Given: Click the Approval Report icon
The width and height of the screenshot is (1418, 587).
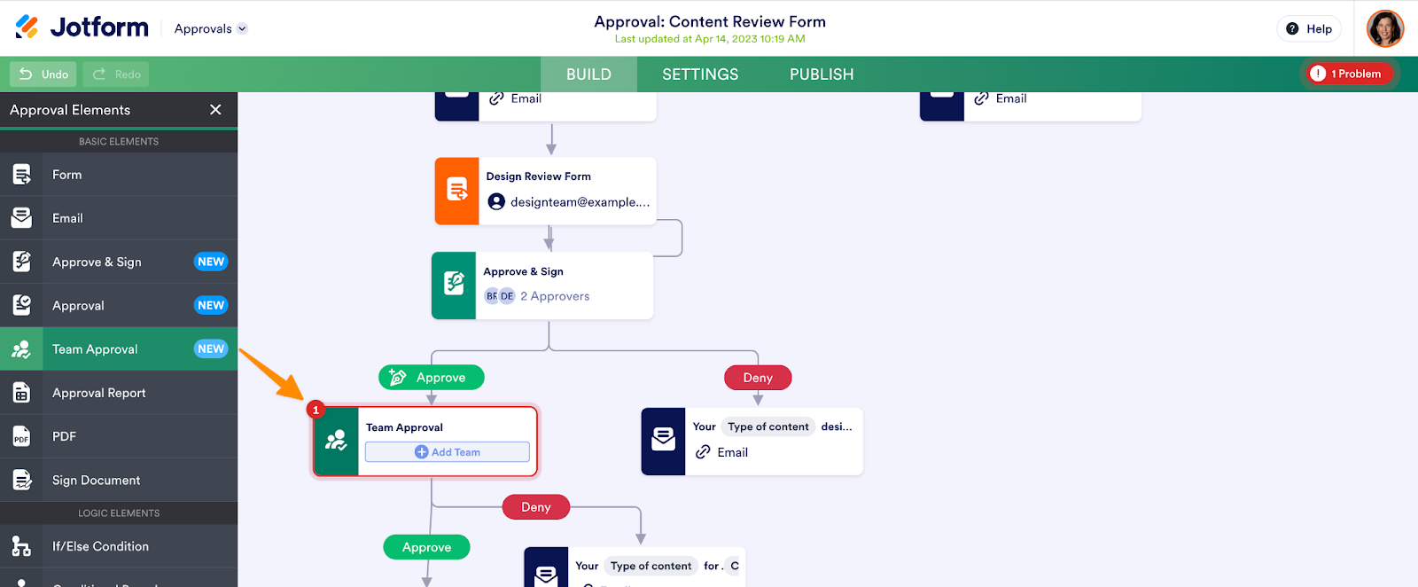Looking at the screenshot, I should click(21, 393).
